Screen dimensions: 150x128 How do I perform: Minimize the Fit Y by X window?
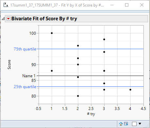tap(112, 5)
